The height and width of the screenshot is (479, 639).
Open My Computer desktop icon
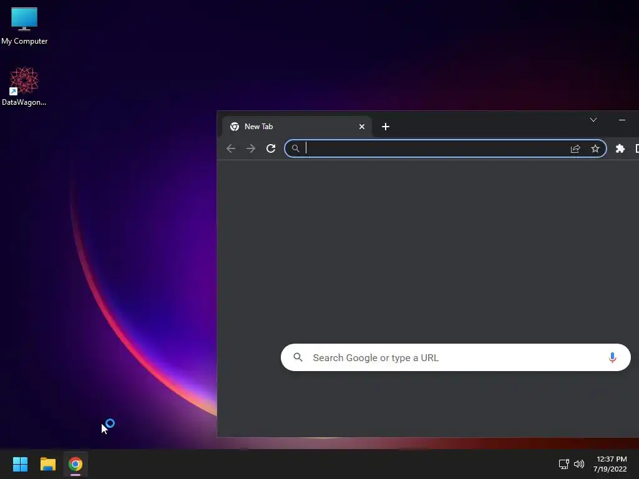24,26
